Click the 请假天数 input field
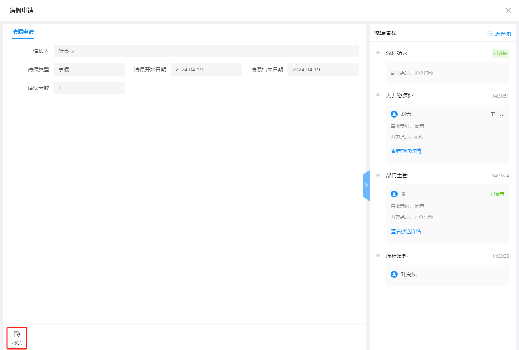Screen dimensions: 519x350 point(89,88)
